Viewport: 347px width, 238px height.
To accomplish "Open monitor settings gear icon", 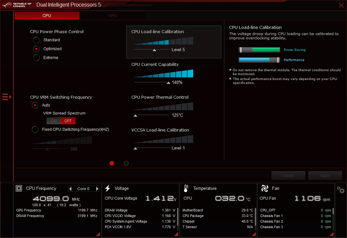I will tap(341, 190).
